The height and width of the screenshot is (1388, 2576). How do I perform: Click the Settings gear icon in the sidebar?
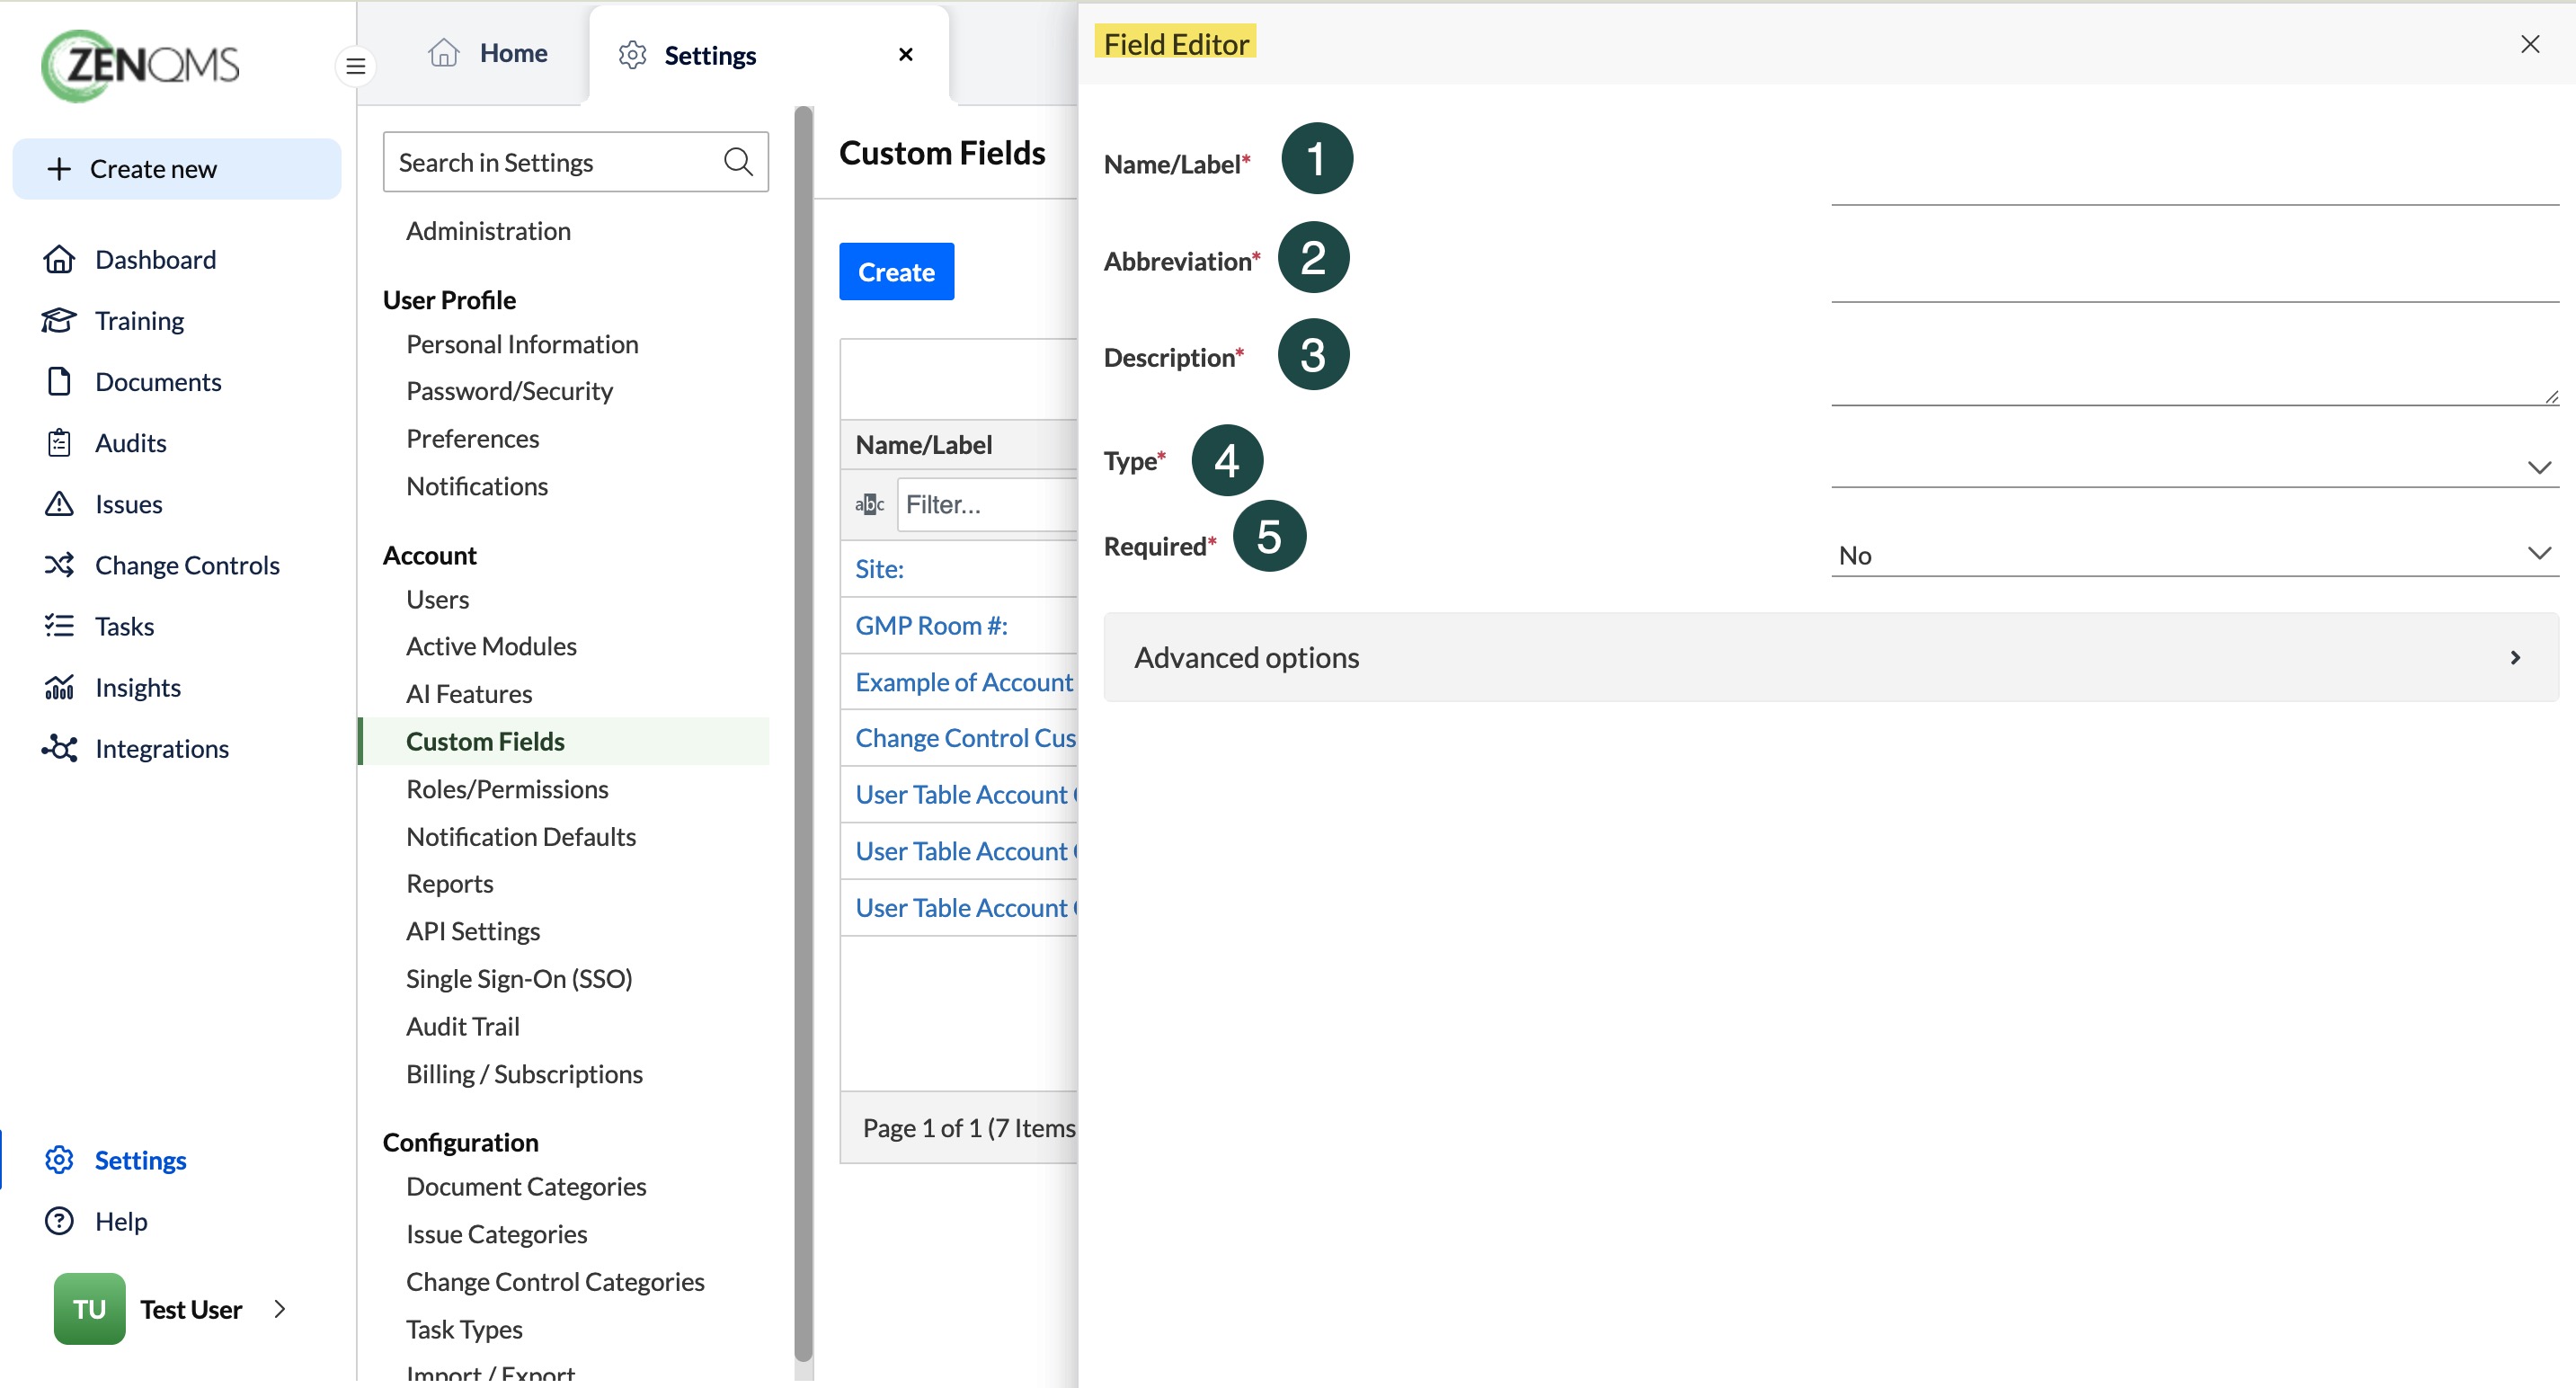pyautogui.click(x=59, y=1160)
